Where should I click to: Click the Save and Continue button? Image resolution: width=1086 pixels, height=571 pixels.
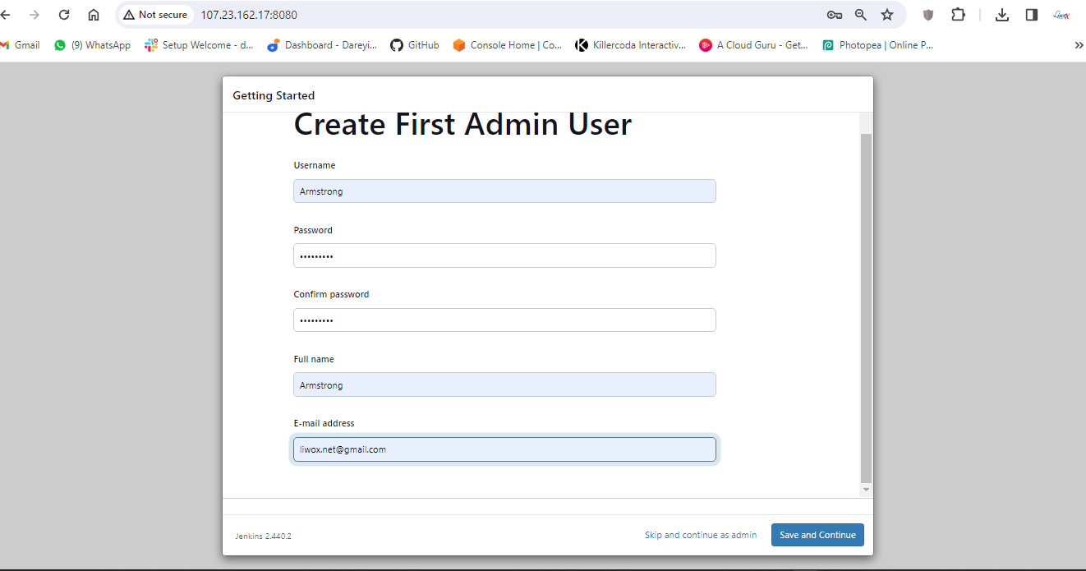pos(817,535)
